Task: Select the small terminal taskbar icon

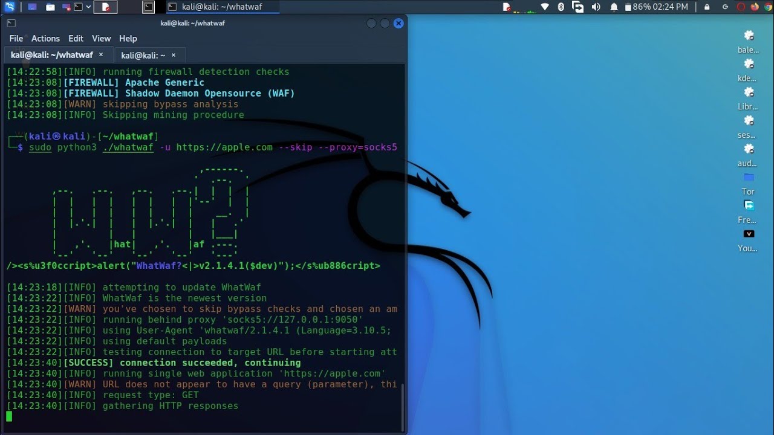Action: coord(149,7)
